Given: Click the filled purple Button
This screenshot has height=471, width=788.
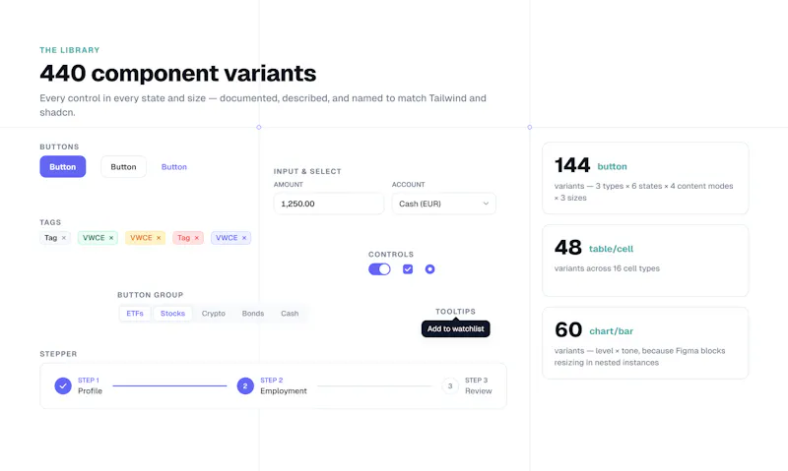Looking at the screenshot, I should coord(63,166).
